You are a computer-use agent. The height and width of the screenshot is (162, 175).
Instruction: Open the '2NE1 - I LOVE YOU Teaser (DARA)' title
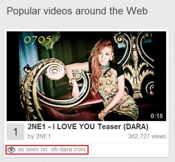88,127
